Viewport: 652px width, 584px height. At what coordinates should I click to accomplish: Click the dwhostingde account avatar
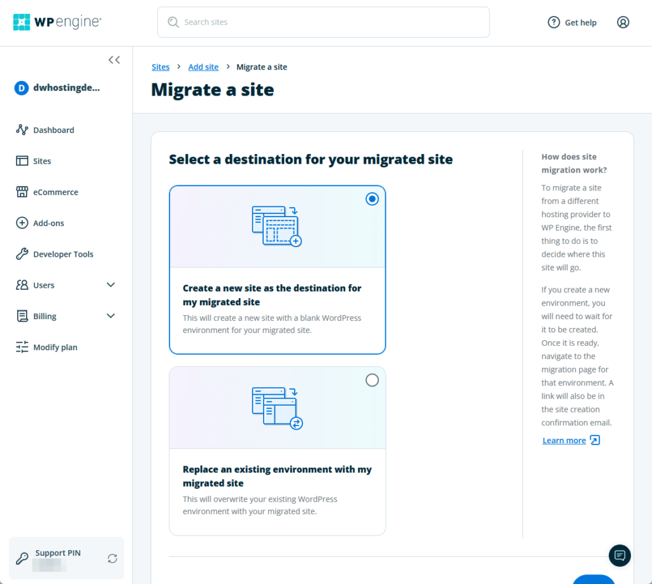click(x=22, y=88)
